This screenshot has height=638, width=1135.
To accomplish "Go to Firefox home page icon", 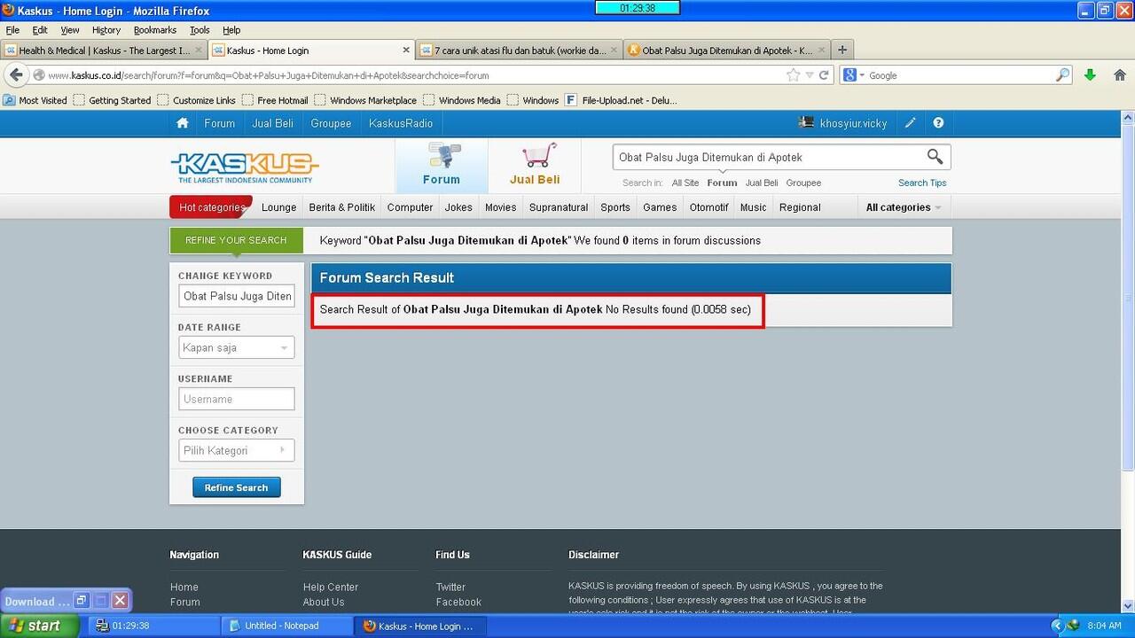I will pos(1119,75).
